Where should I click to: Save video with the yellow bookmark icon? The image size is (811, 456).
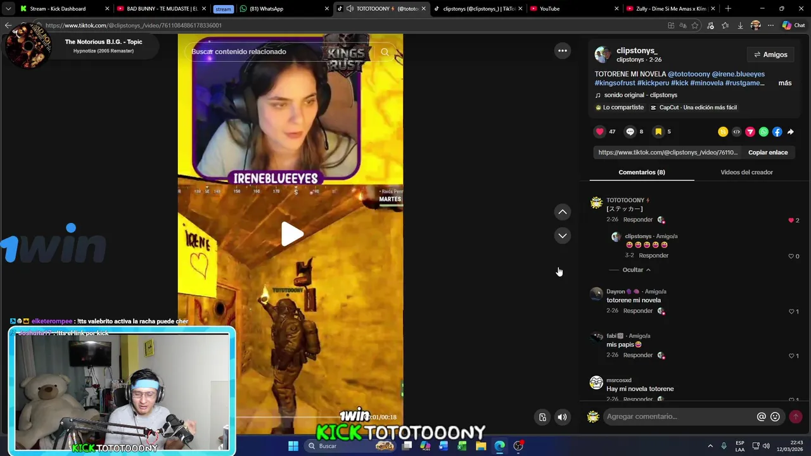658,132
